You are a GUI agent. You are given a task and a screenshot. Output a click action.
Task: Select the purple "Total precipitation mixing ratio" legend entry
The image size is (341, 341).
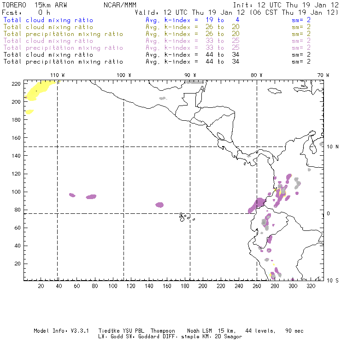point(63,48)
